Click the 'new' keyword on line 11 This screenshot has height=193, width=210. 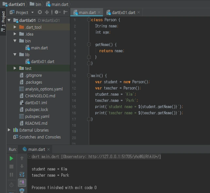point(127,82)
